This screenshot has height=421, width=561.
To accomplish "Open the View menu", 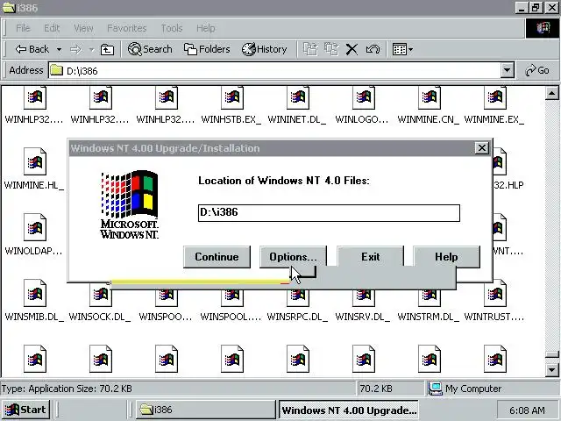I will [x=83, y=28].
